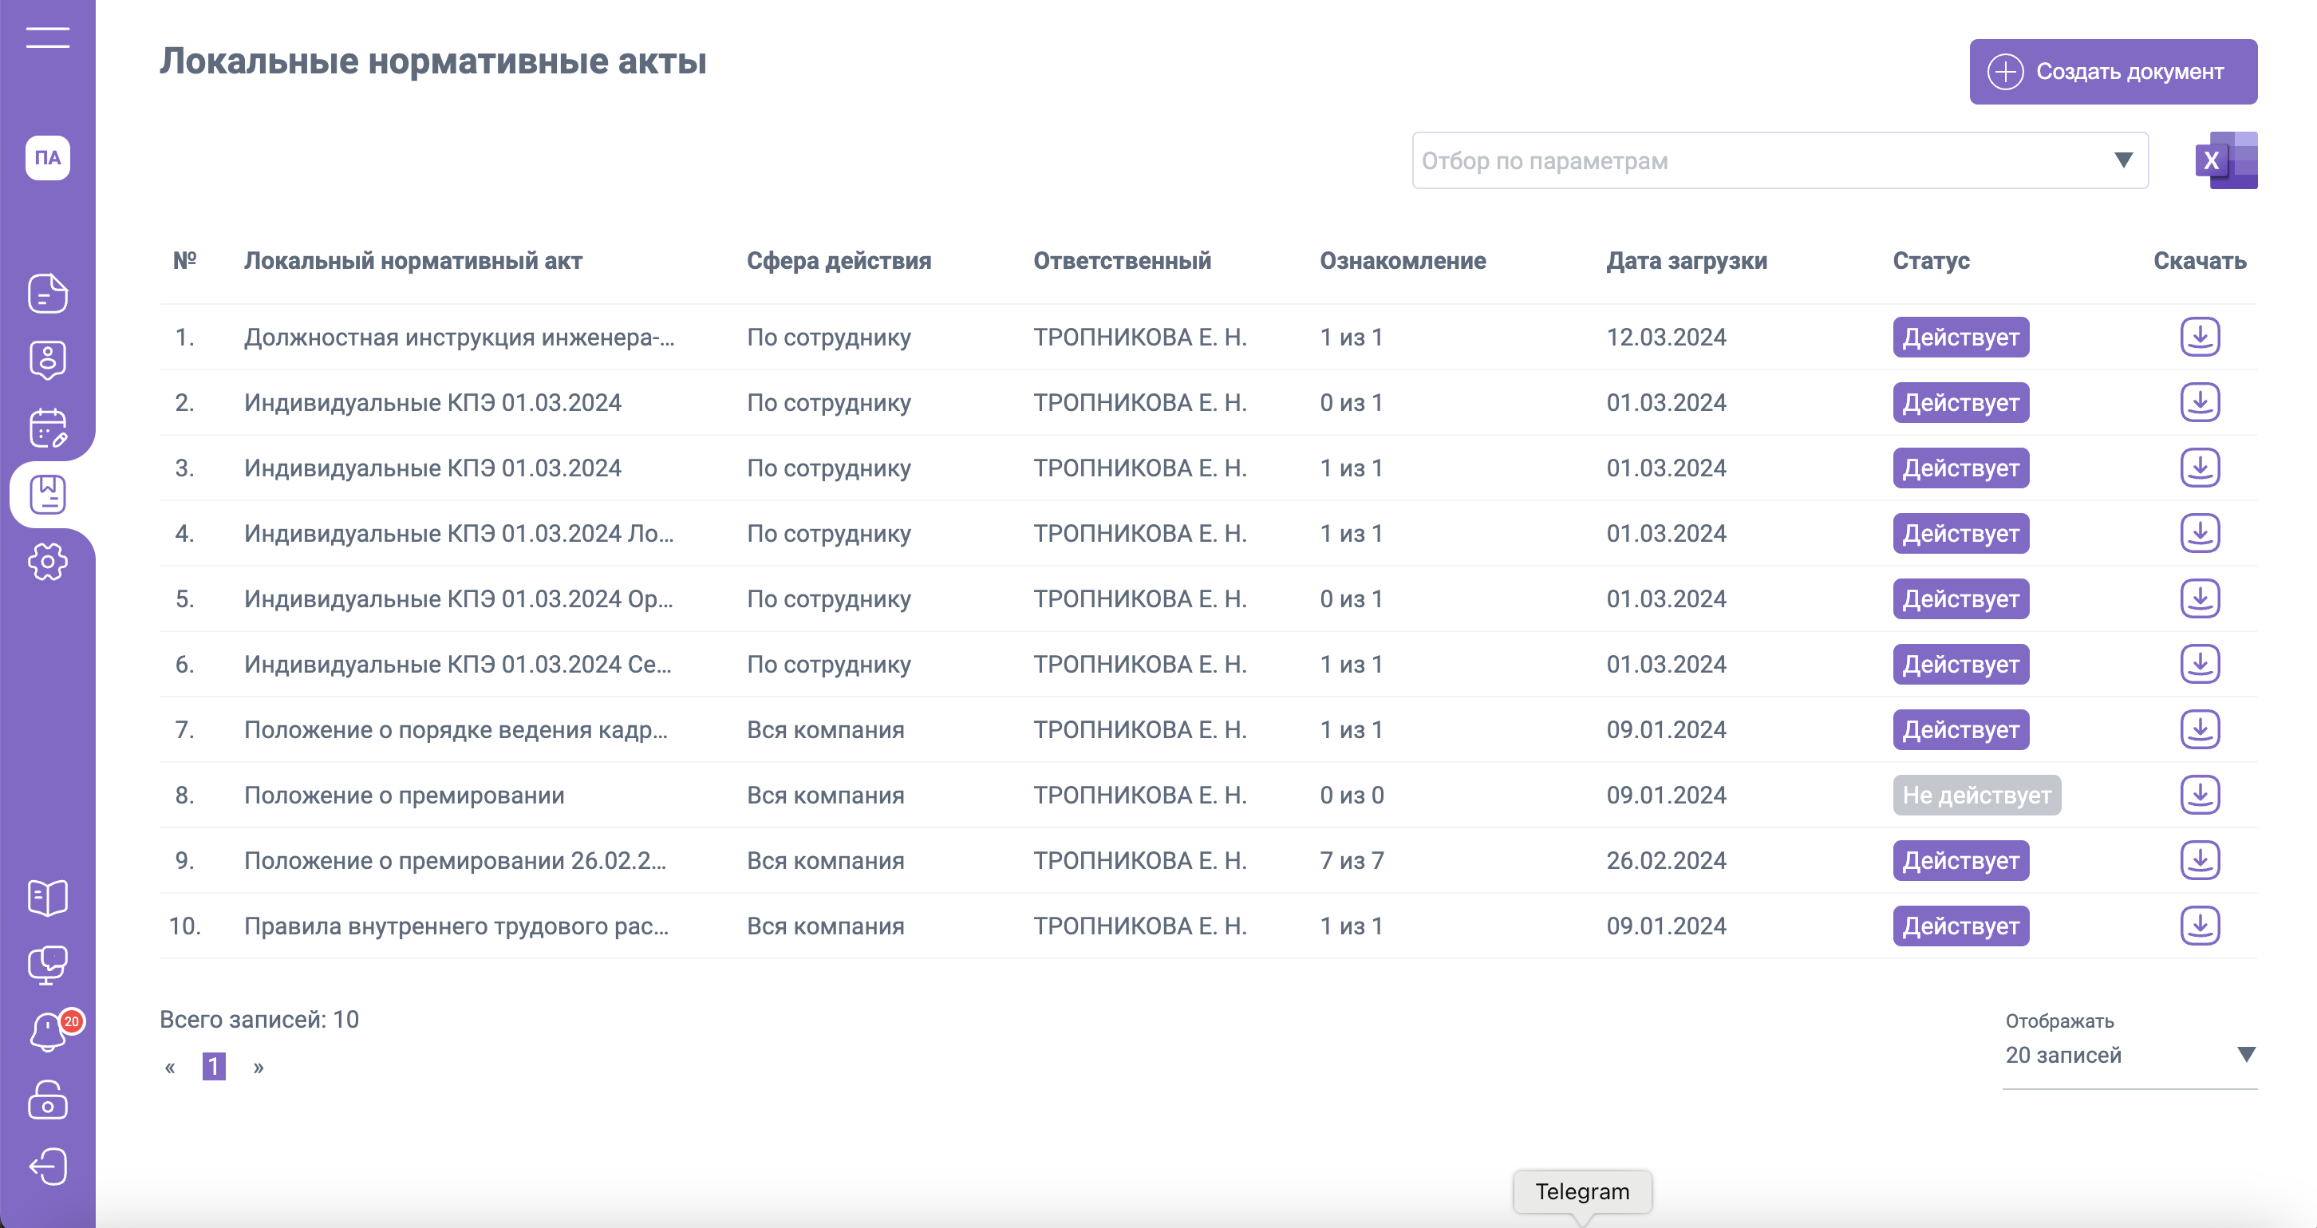Viewport: 2317px width, 1228px height.
Task: Open the knowledge base book icon
Action: [x=48, y=897]
